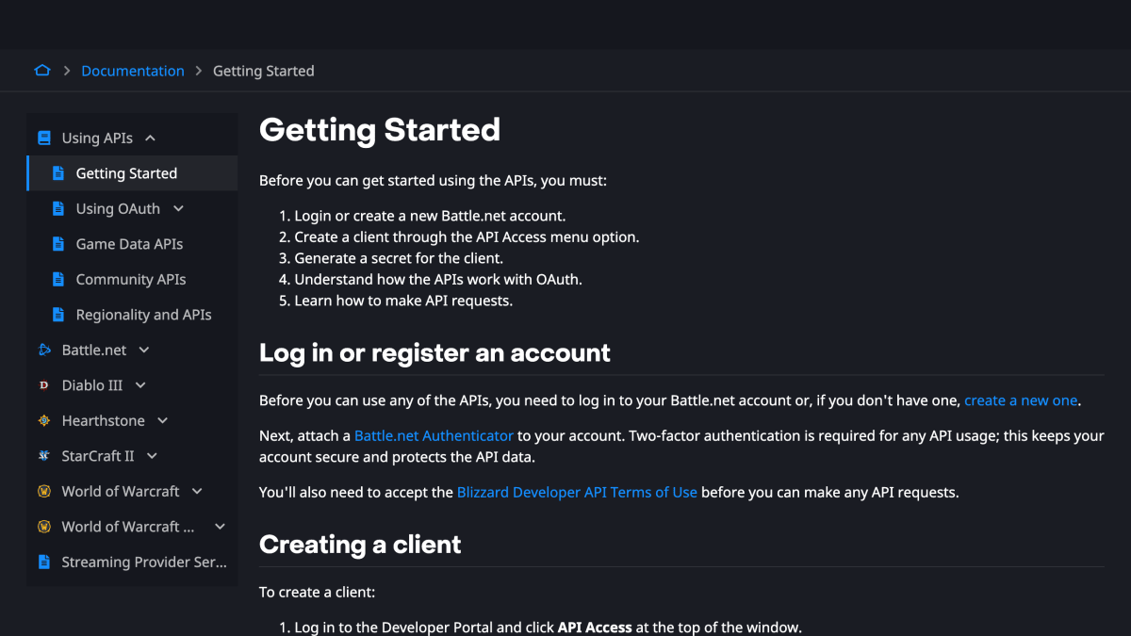Collapse the Using APIs section chevron
The image size is (1131, 636).
pyautogui.click(x=150, y=139)
